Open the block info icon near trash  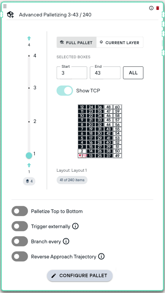(151, 8)
